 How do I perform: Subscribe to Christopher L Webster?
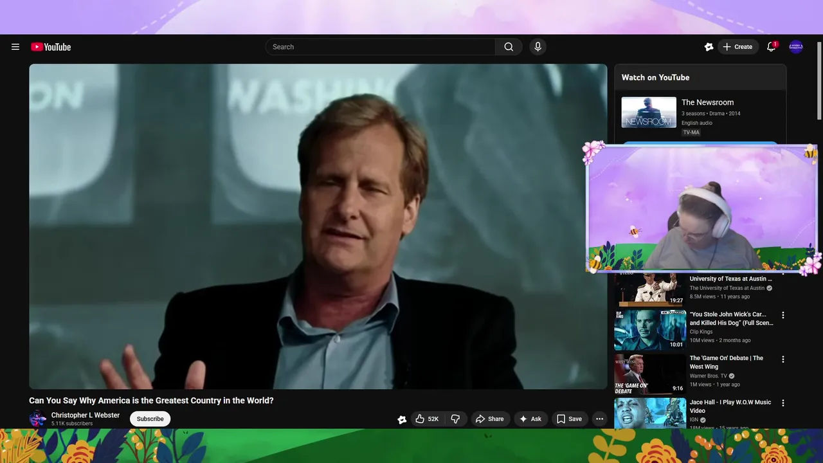150,419
